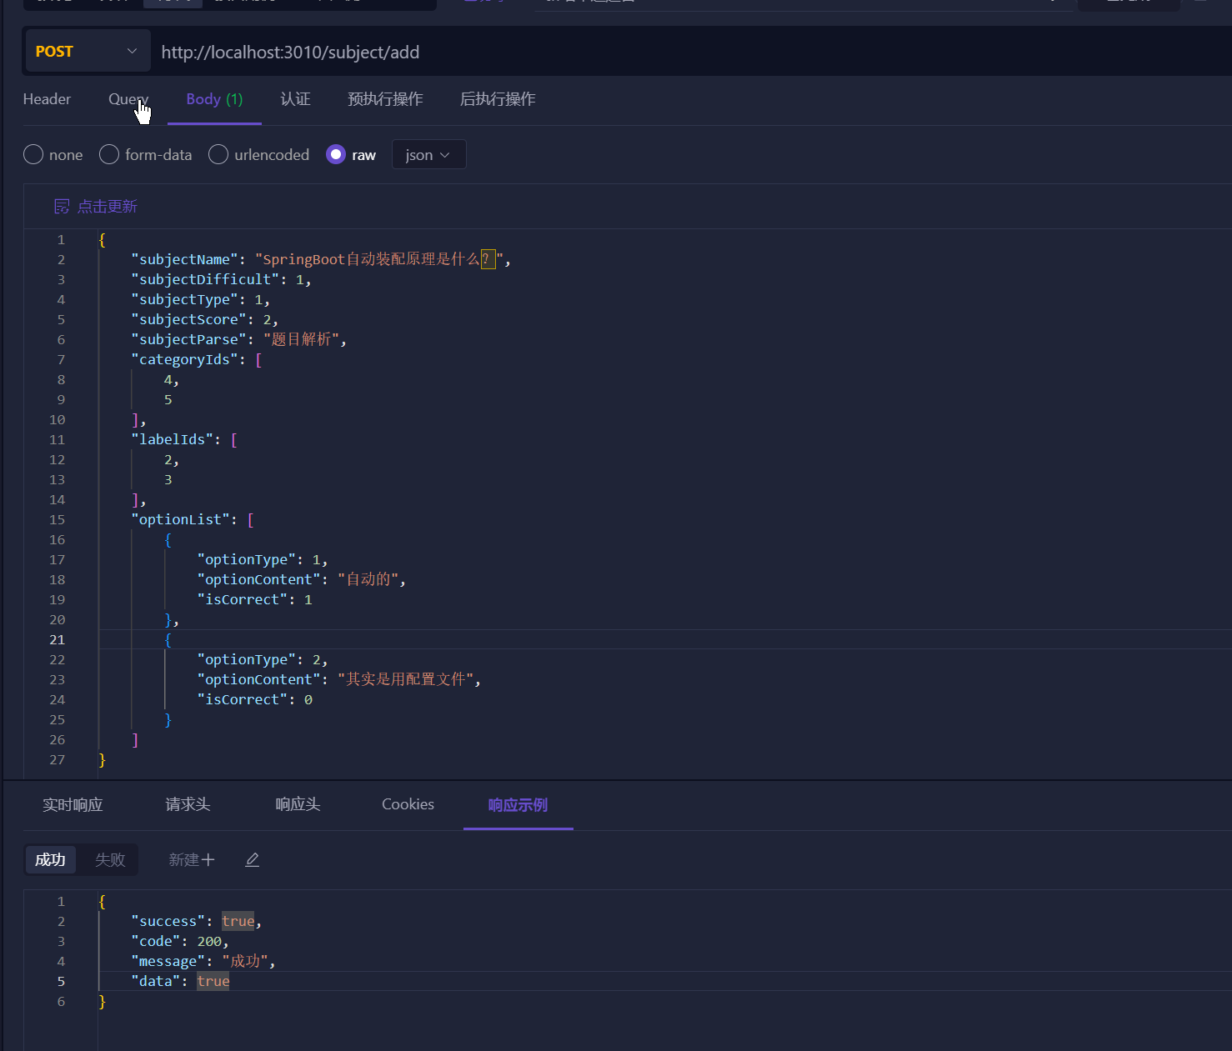Open the json format dropdown
This screenshot has width=1232, height=1051.
point(428,154)
